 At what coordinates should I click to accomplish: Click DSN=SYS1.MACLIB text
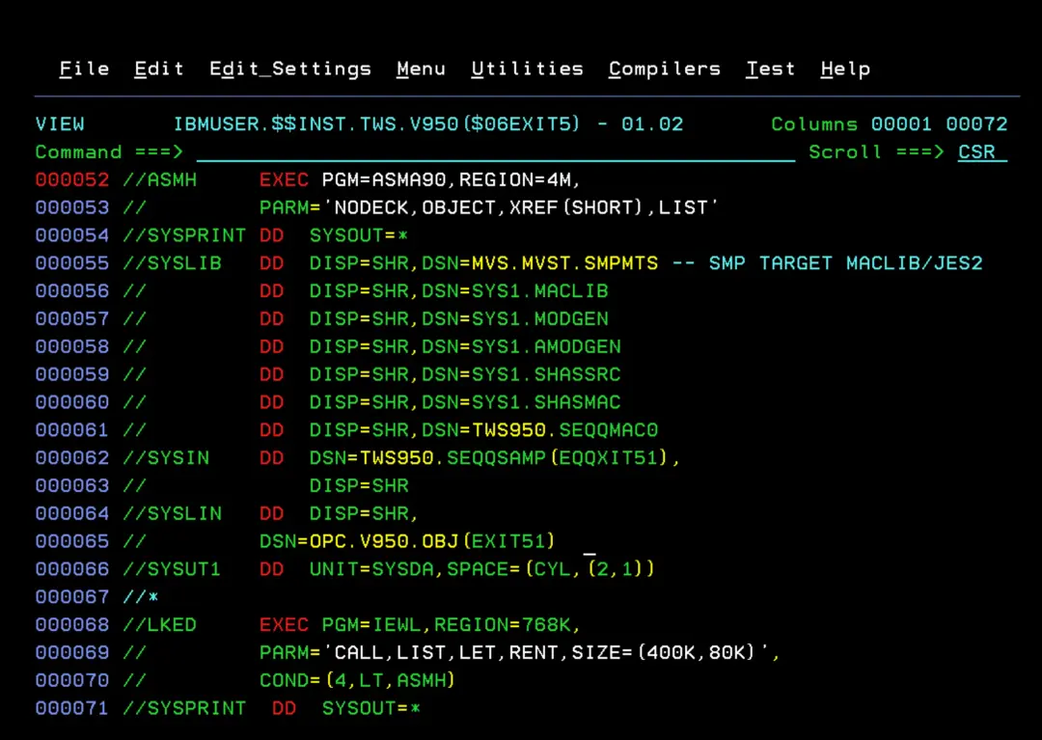pyautogui.click(x=515, y=291)
